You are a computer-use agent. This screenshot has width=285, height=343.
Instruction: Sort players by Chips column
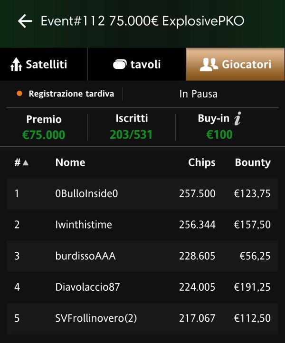tap(202, 162)
